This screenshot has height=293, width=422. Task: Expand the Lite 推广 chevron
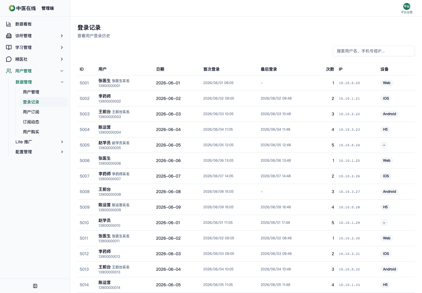[62, 142]
